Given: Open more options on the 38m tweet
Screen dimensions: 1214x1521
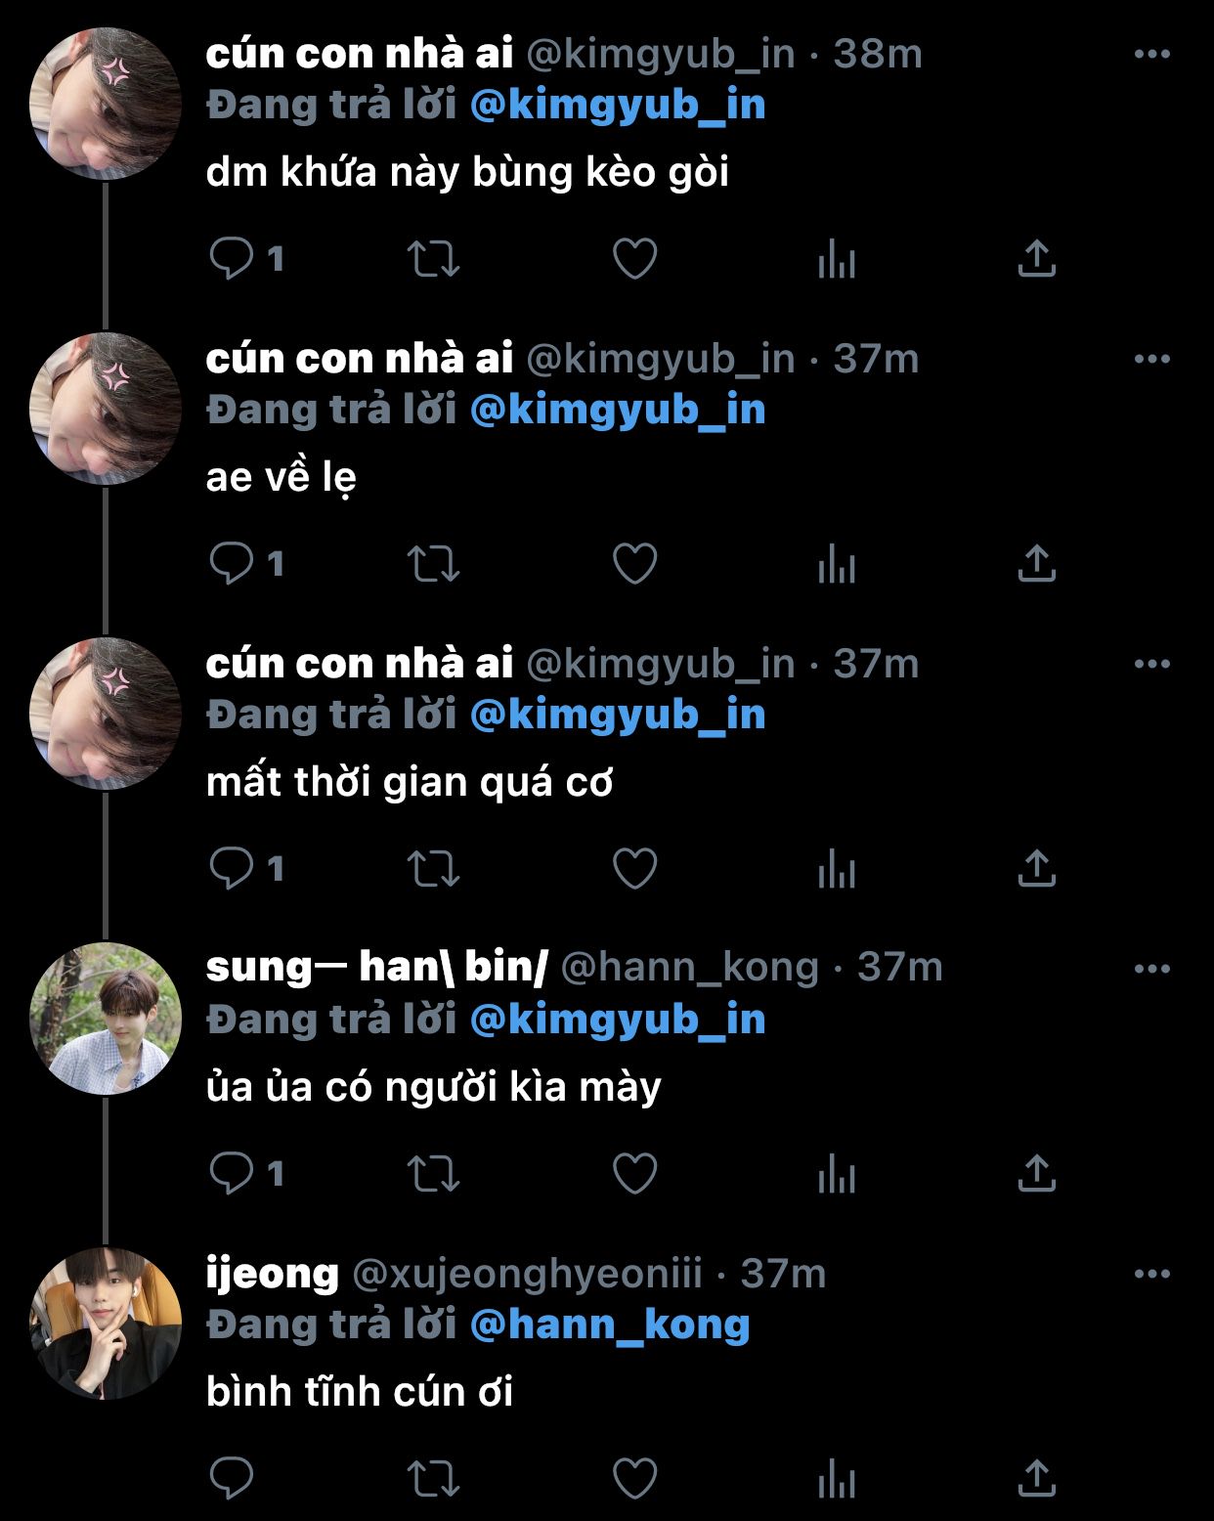Looking at the screenshot, I should 1151,55.
